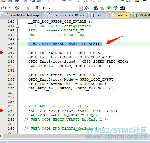Open the Rebuild button dropdown arrow
The image size is (150, 143).
pos(22,8)
